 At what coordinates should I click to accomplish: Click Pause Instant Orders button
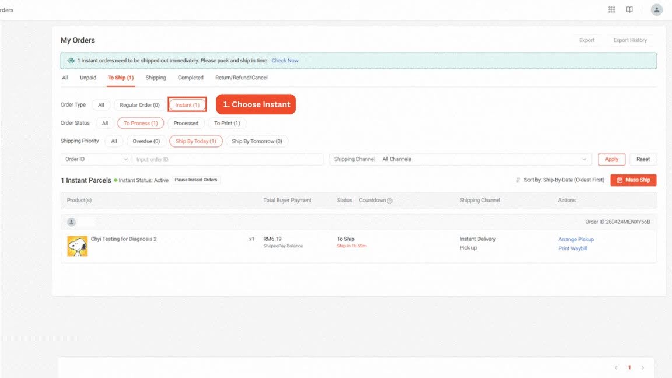(196, 180)
